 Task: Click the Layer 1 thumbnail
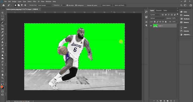pyautogui.click(x=155, y=25)
